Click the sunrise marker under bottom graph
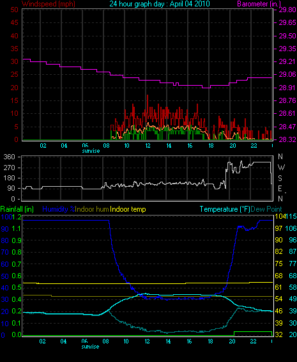The width and height of the screenshot is (297, 362). coord(91,347)
